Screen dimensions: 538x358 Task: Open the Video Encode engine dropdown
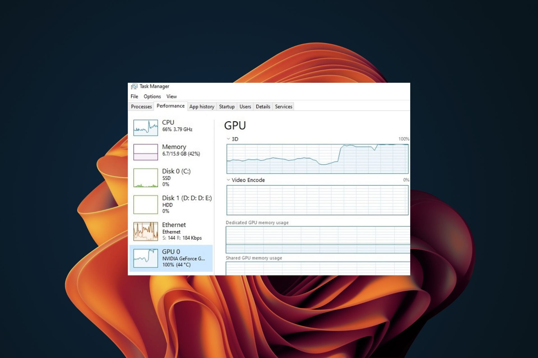tap(228, 180)
